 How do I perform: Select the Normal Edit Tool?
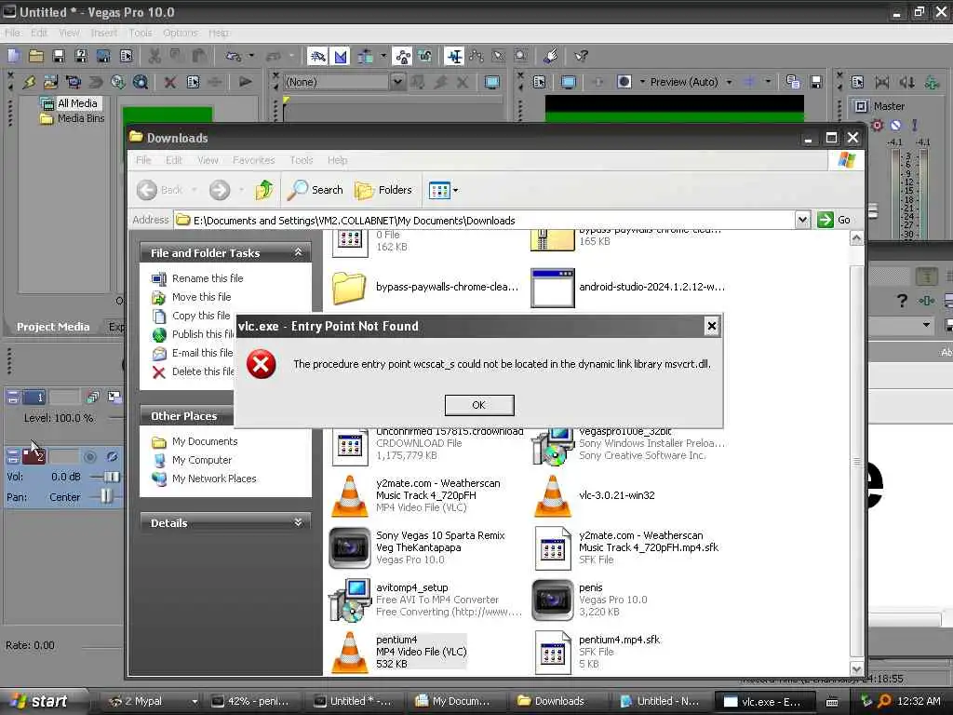pos(454,56)
